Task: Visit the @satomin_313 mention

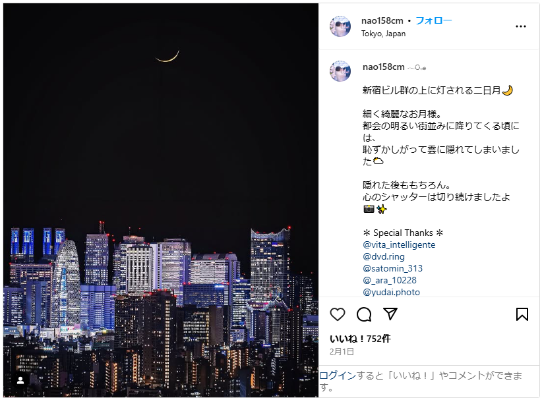Action: tap(393, 268)
